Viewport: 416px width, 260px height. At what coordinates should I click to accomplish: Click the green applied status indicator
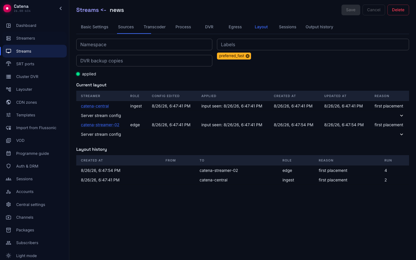tap(78, 74)
